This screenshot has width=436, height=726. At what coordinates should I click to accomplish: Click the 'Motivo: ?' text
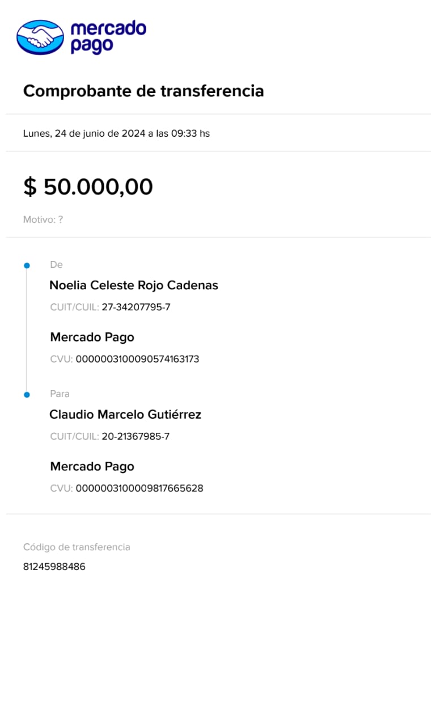point(43,220)
